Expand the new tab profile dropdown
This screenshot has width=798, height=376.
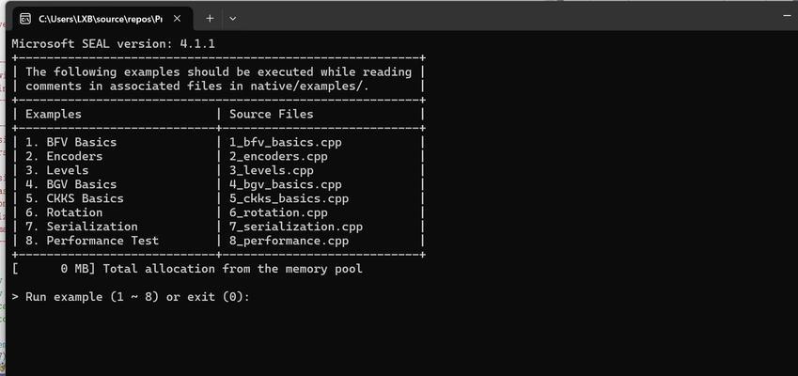(232, 19)
